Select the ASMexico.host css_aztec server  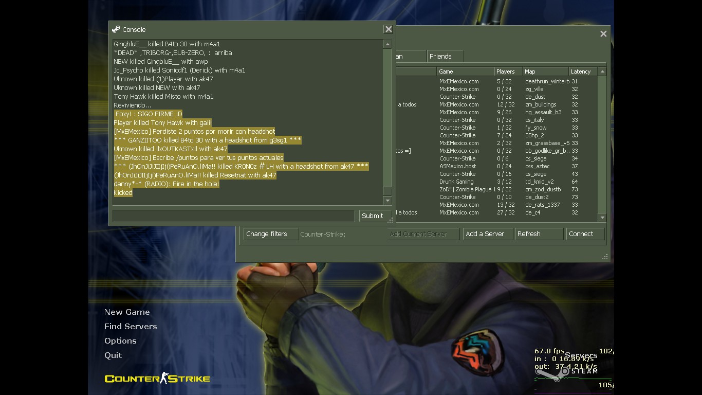[x=496, y=166]
